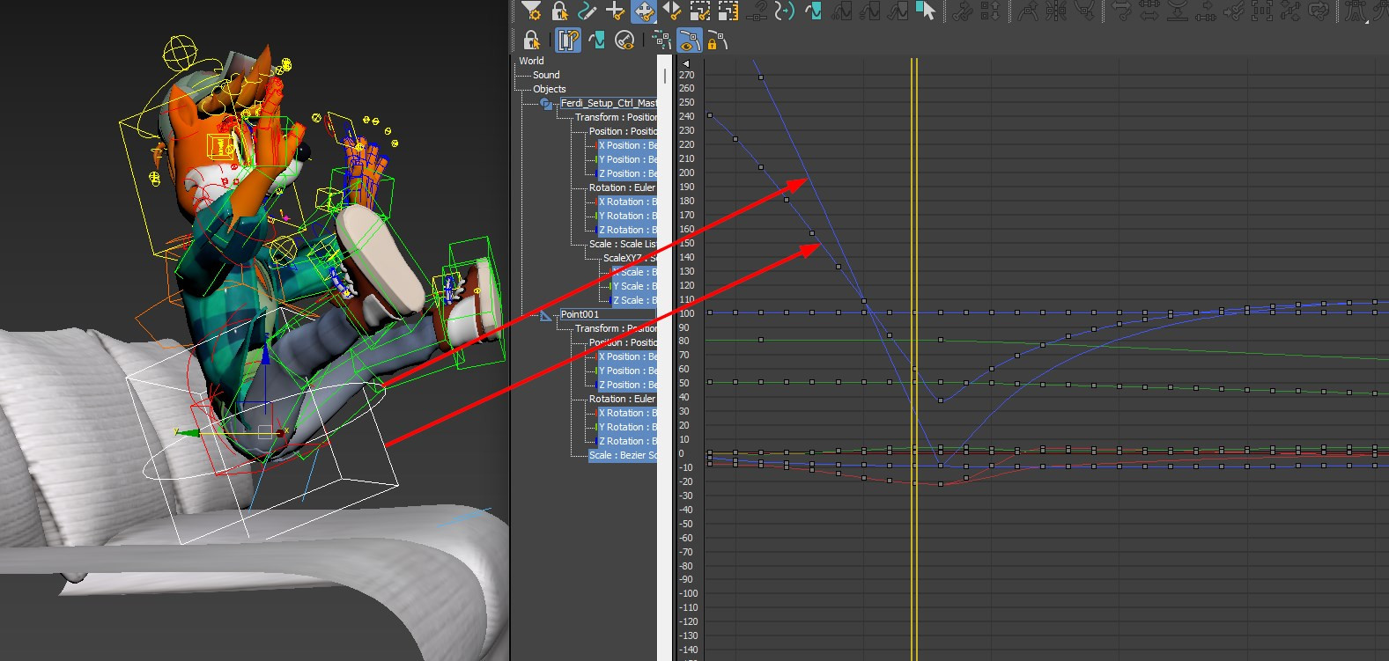Select the Point001 object row
This screenshot has height=661, width=1389.
609,314
